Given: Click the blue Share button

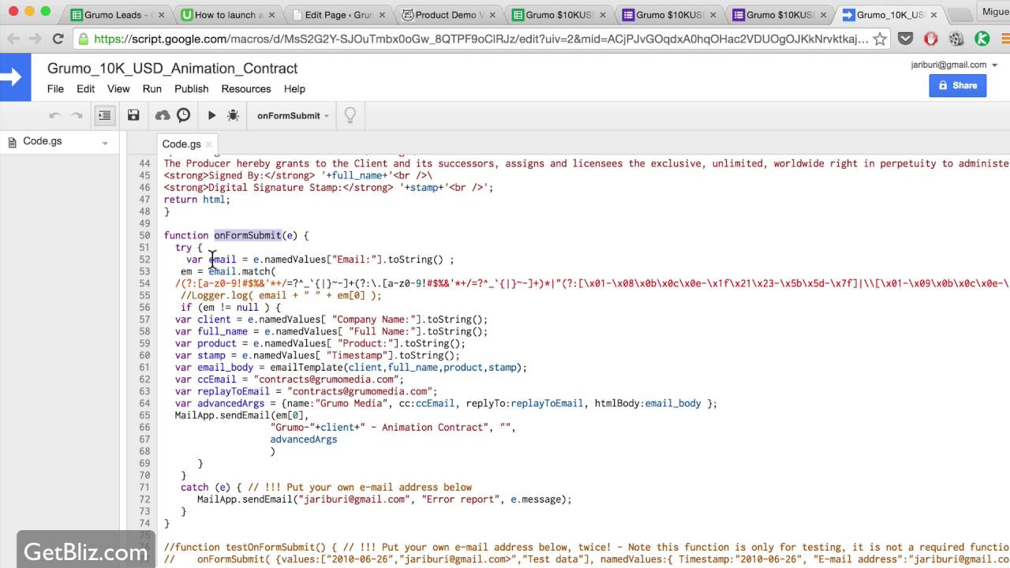Looking at the screenshot, I should coord(958,85).
